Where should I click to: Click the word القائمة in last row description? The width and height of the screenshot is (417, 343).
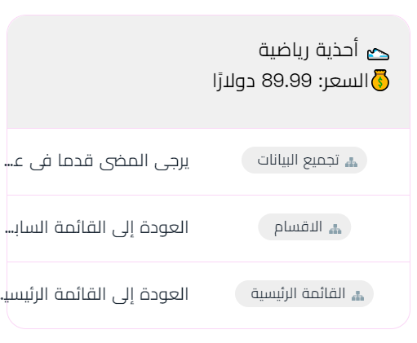coord(80,294)
